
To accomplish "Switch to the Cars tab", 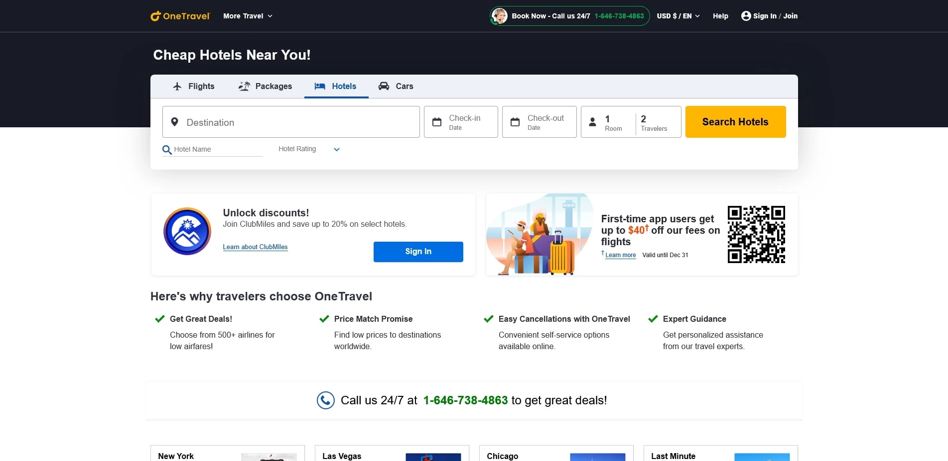I will coord(396,86).
